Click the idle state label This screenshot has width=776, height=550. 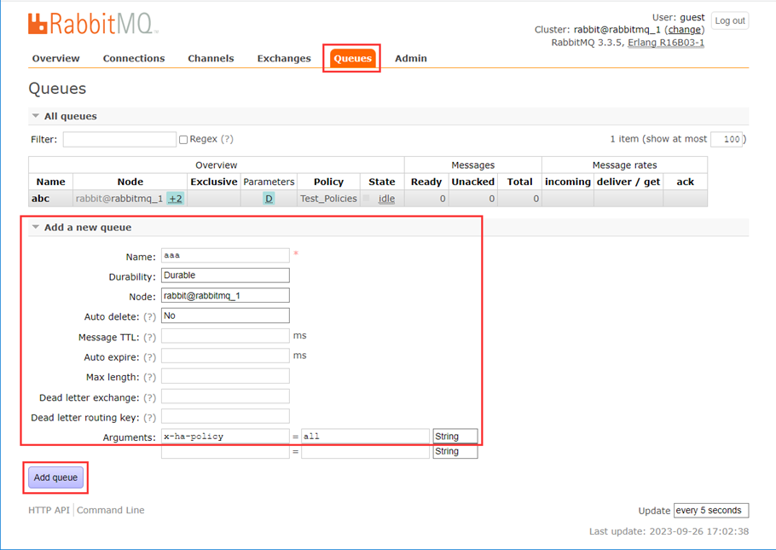coord(386,199)
